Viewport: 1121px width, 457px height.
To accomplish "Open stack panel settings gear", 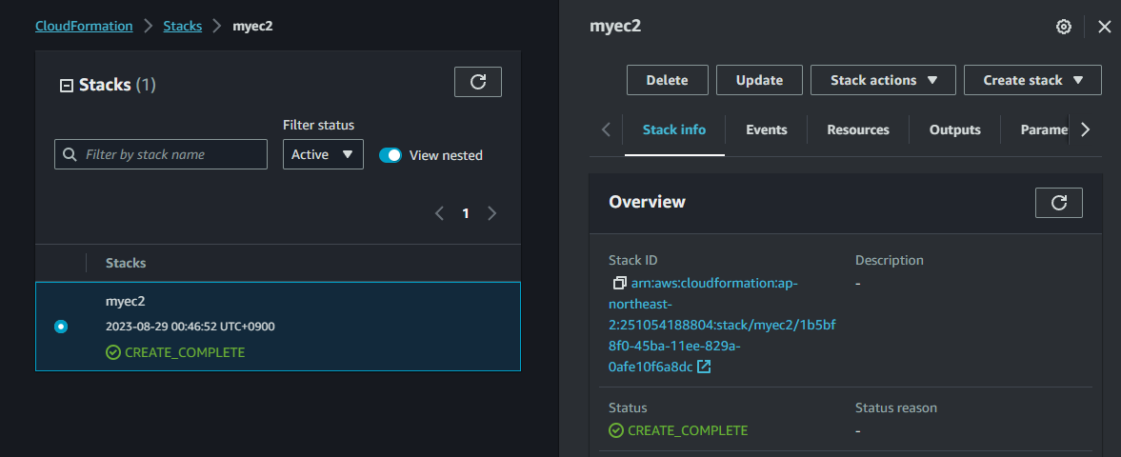I will click(x=1064, y=28).
